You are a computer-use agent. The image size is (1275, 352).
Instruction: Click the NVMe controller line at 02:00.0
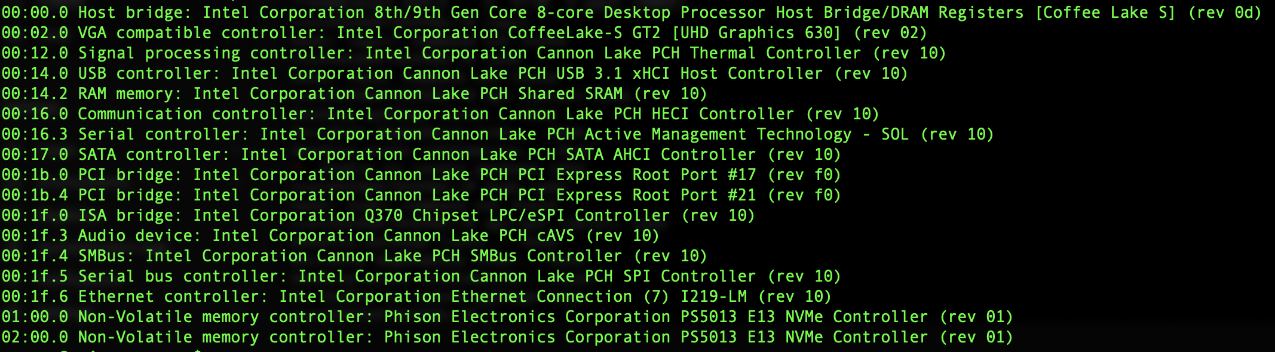coord(507,337)
